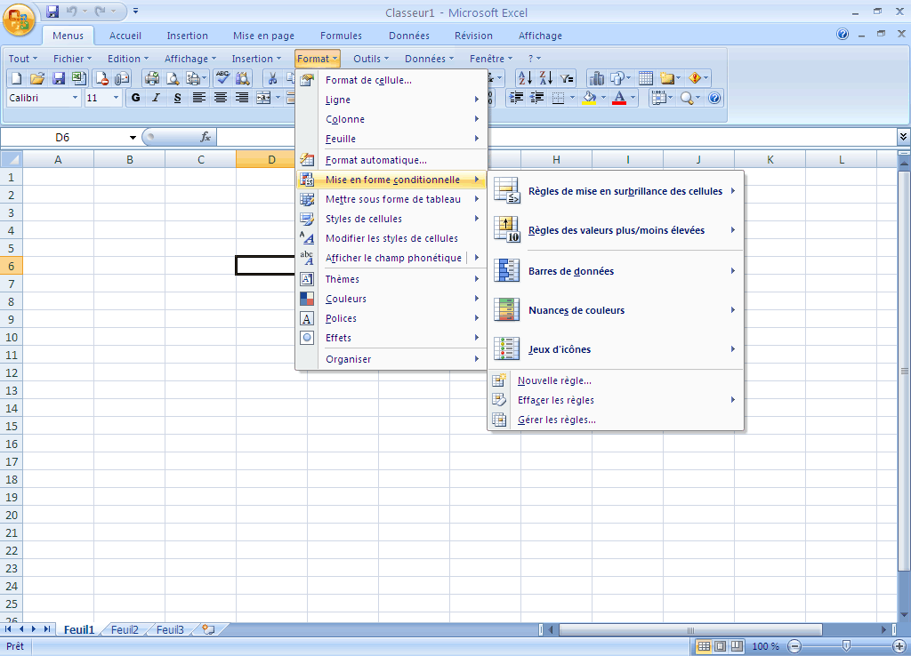911x656 pixels.
Task: Switch to the Feuil2 sheet tab
Action: [125, 630]
